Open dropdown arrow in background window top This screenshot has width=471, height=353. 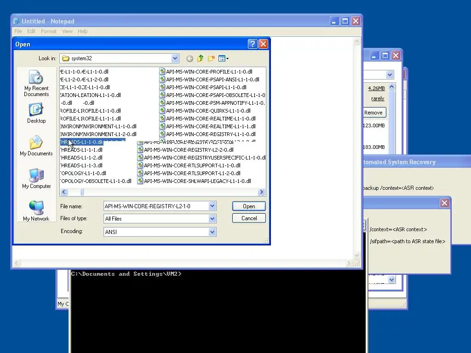[390, 75]
